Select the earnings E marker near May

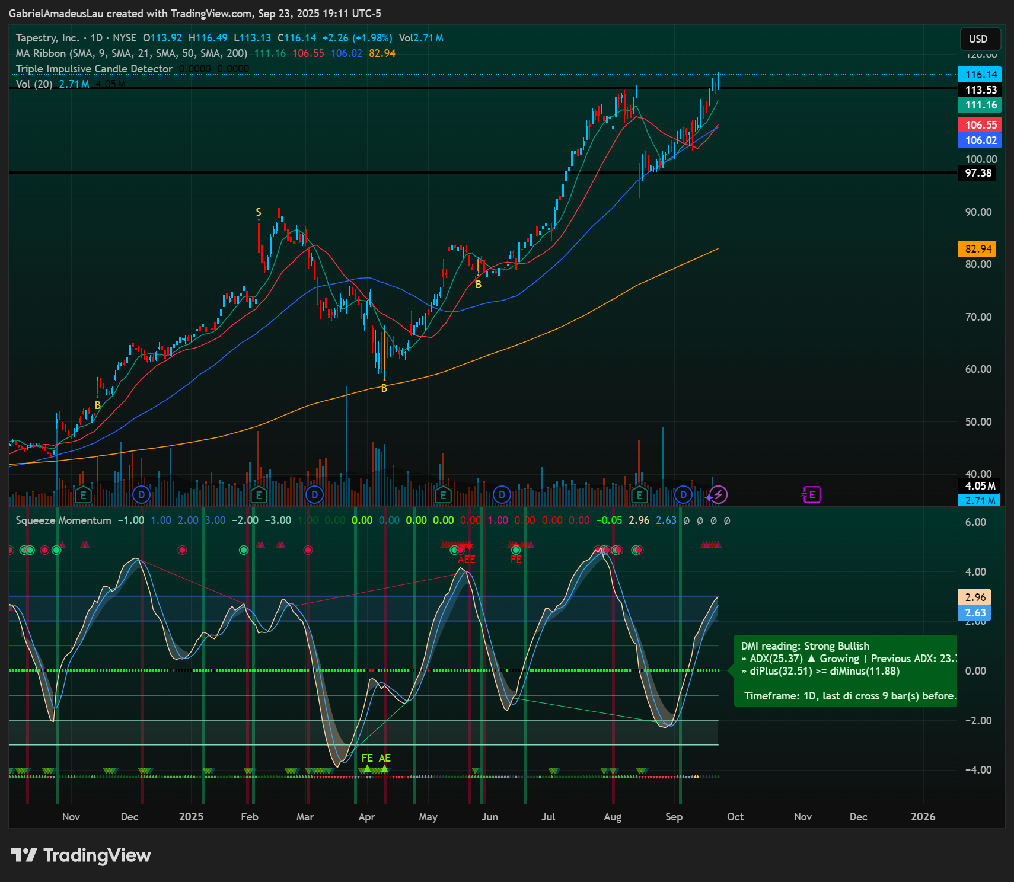pyautogui.click(x=443, y=494)
